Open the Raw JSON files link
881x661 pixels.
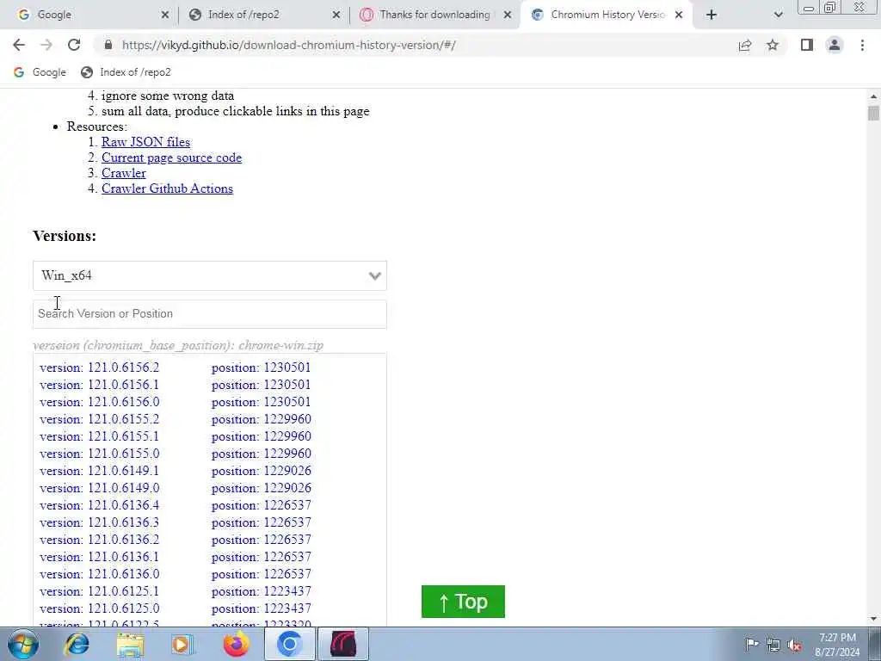[145, 142]
